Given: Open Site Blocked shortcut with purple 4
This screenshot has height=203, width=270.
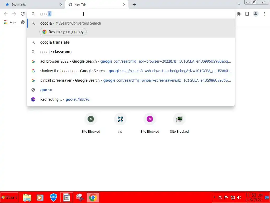Looking at the screenshot, I should (x=150, y=123).
